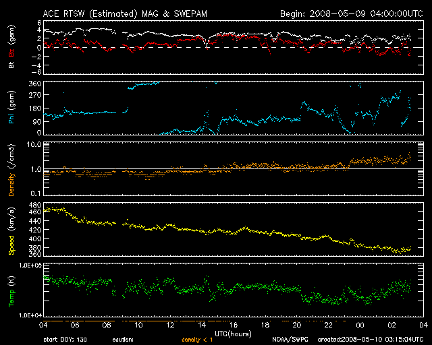Click tick label "360" on the Phi axis

35,84
